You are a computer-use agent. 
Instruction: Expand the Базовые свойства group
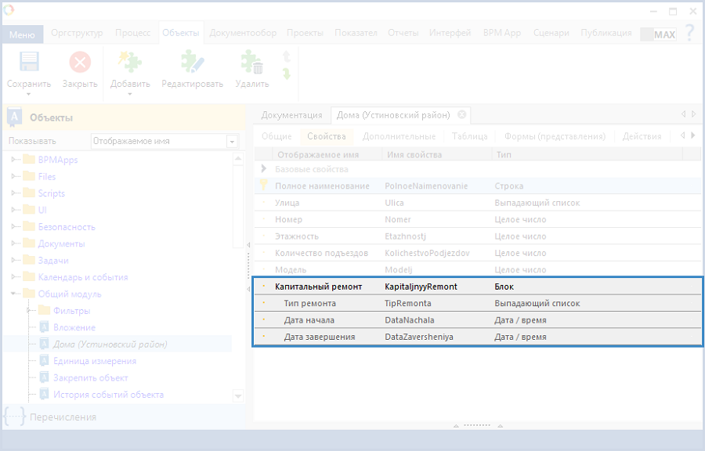click(x=264, y=169)
